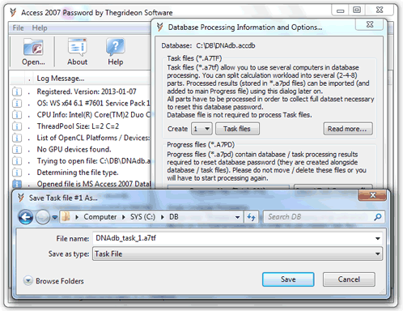Open the File name dropdown arrow
The height and width of the screenshot is (311, 403).
coord(378,238)
